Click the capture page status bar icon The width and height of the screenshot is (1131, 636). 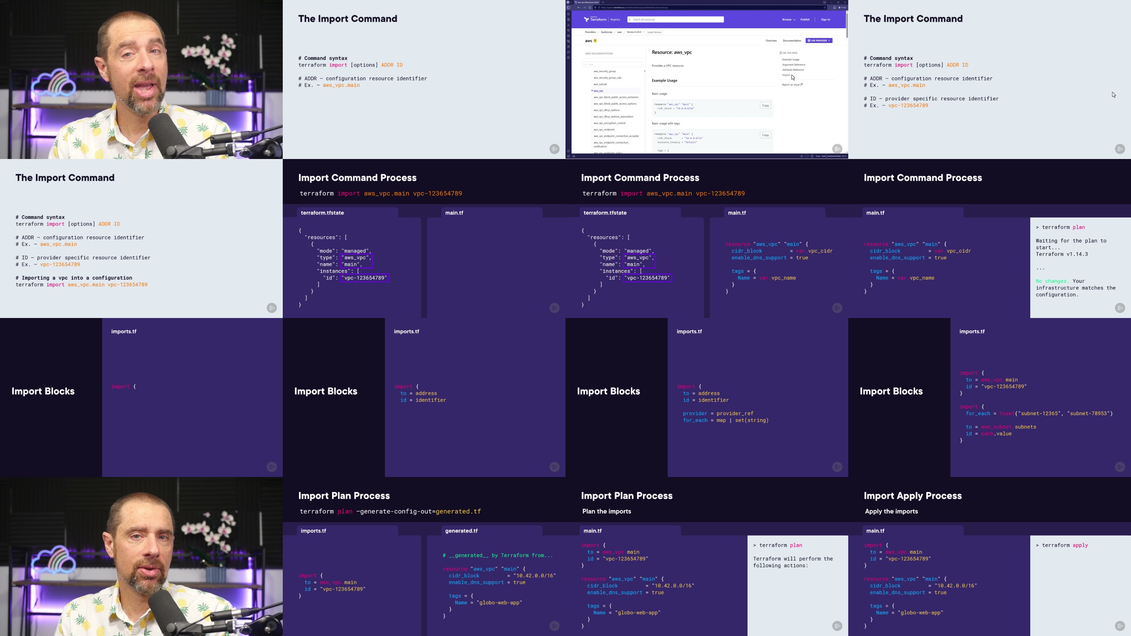[802, 156]
